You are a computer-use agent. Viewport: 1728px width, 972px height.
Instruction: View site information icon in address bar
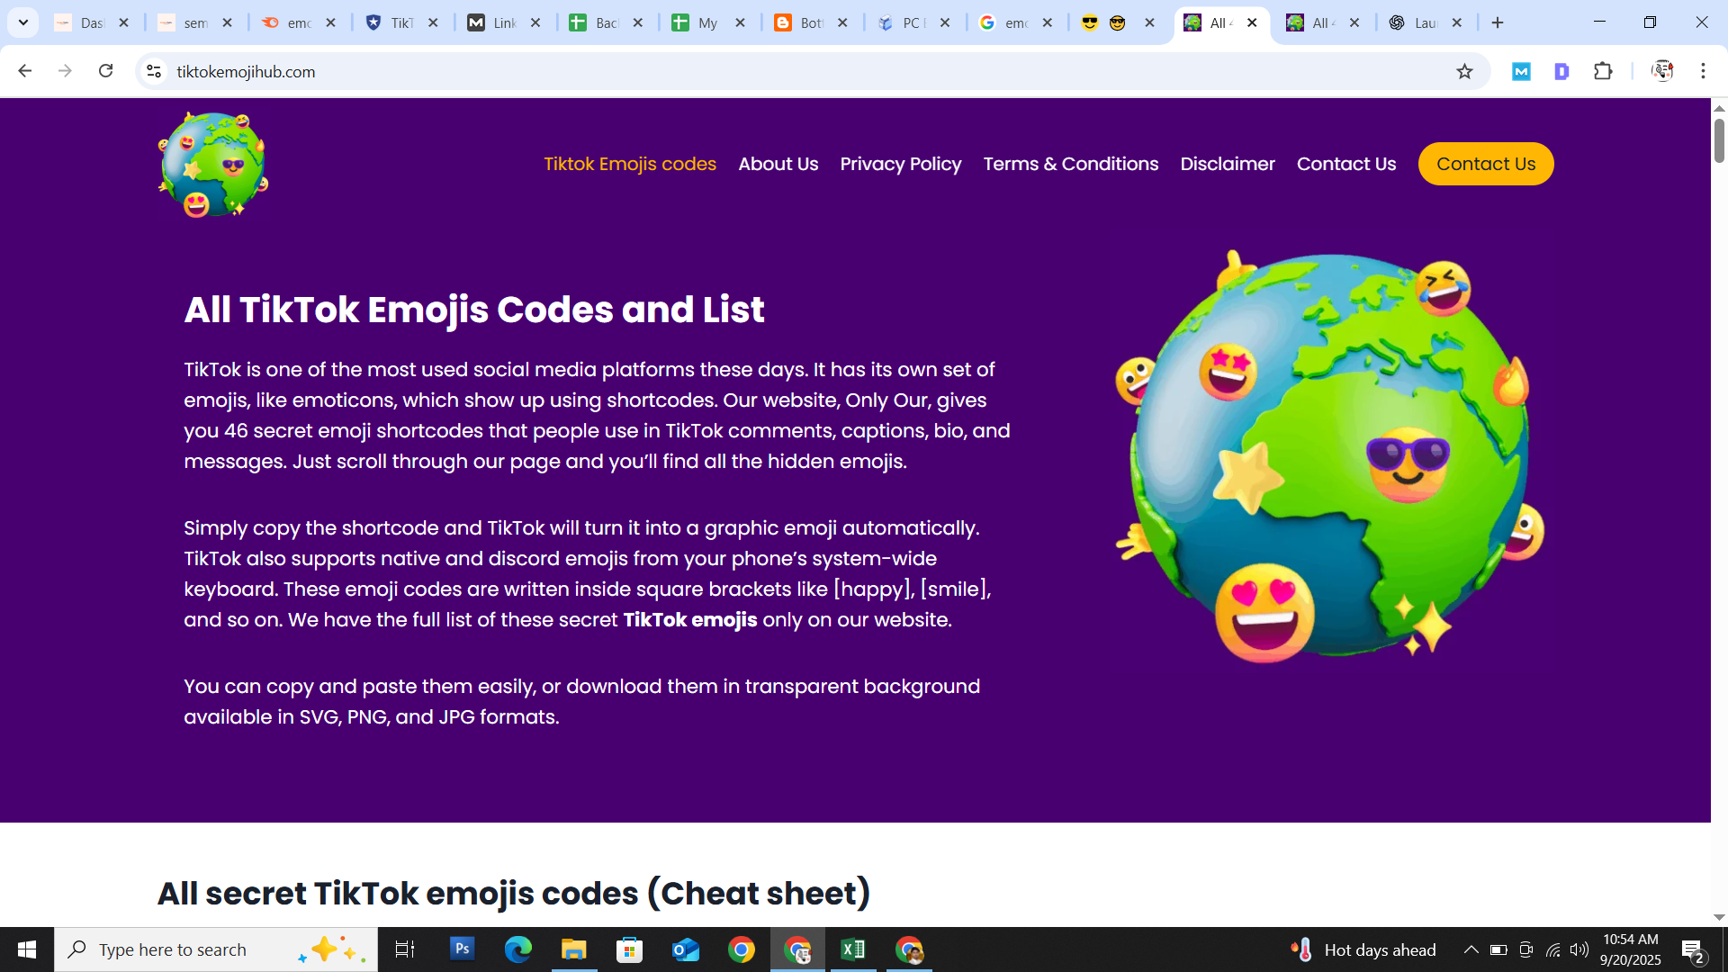(154, 71)
